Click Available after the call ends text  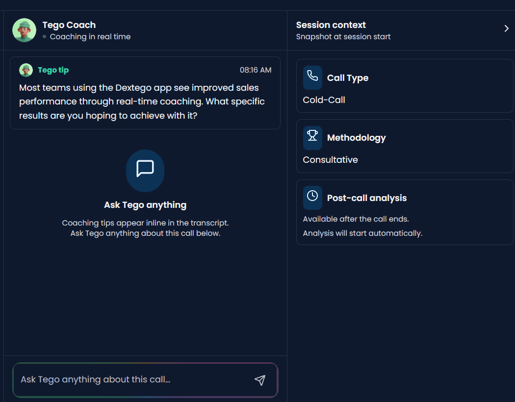[356, 219]
